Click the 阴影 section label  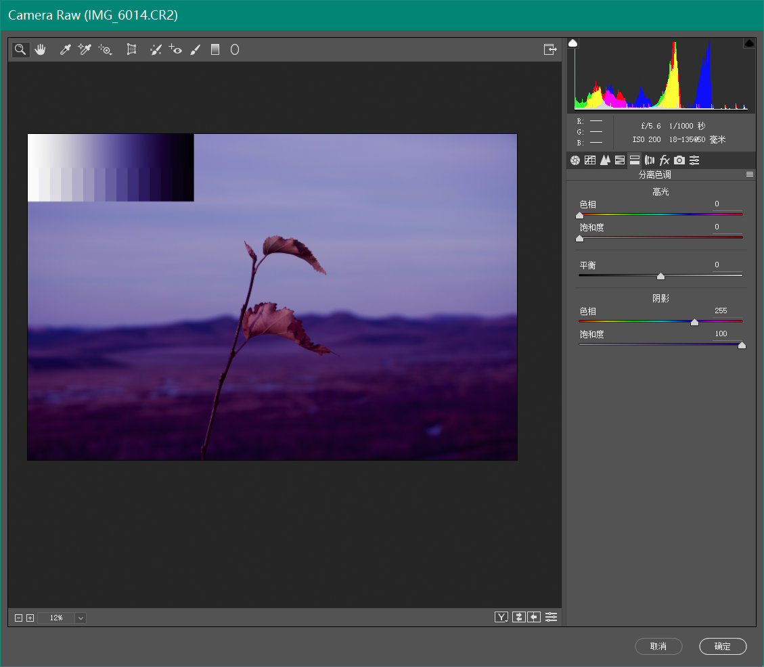(660, 299)
